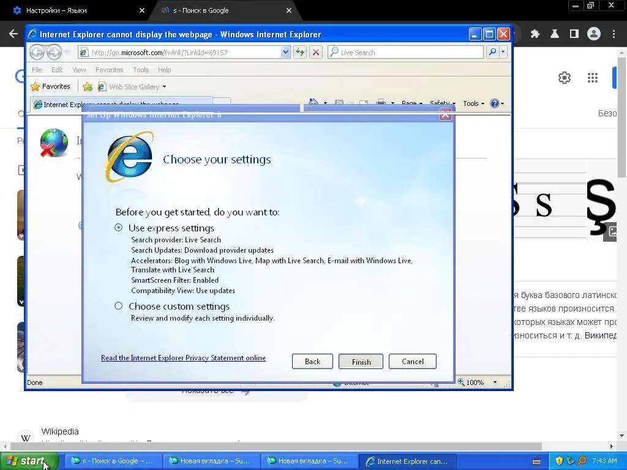Open the Chrome profile avatar icon
The height and width of the screenshot is (470, 627).
(594, 34)
